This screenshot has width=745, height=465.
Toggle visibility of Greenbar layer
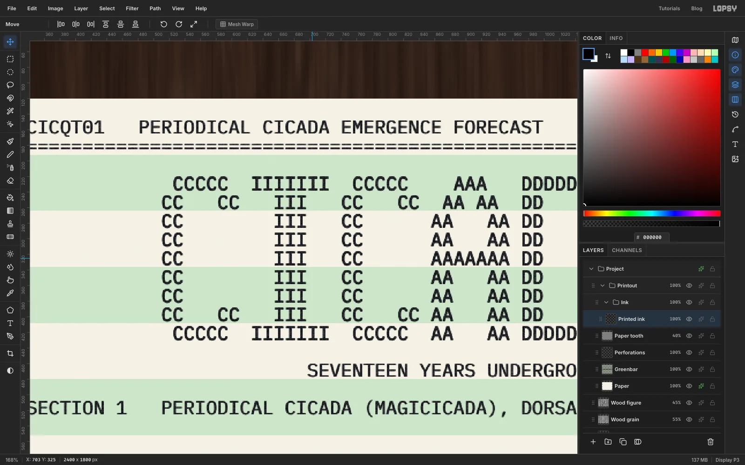(x=689, y=369)
